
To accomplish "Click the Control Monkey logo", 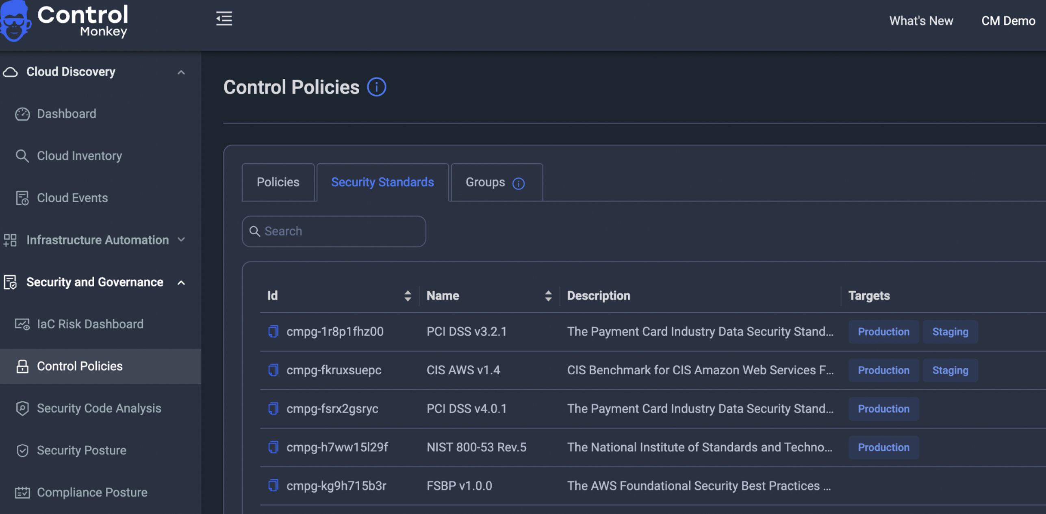I will point(65,20).
